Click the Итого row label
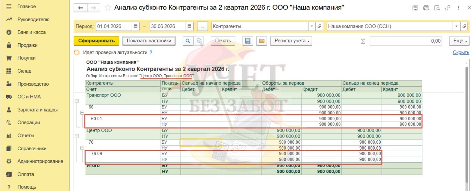This screenshot has width=476, height=191. pos(93,166)
